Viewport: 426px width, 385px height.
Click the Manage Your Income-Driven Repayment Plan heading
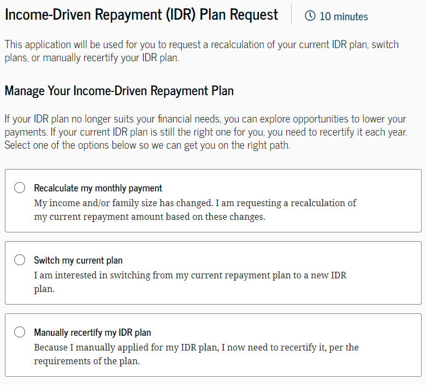(119, 91)
